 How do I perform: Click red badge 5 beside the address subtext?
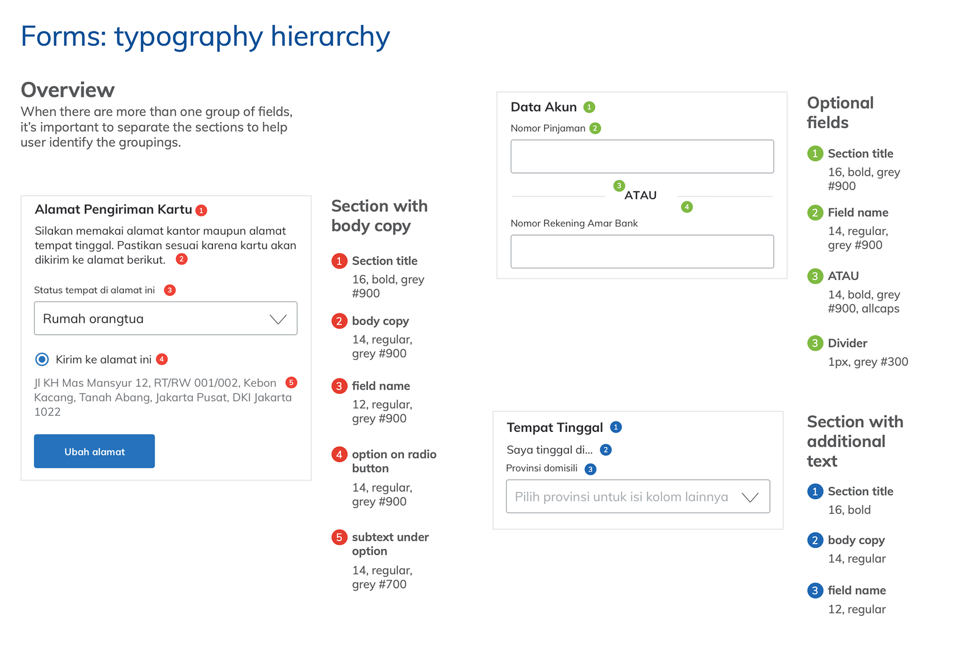[x=291, y=382]
